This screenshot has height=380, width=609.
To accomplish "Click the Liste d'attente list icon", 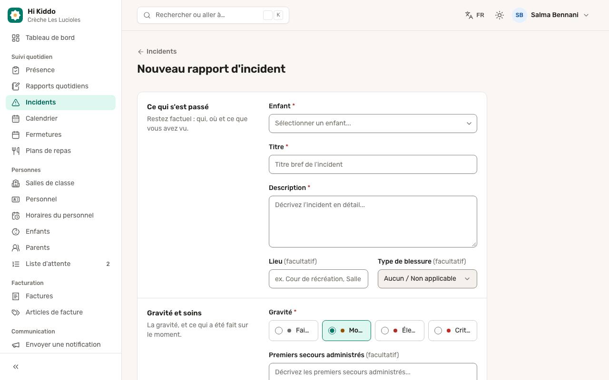I will click(16, 264).
